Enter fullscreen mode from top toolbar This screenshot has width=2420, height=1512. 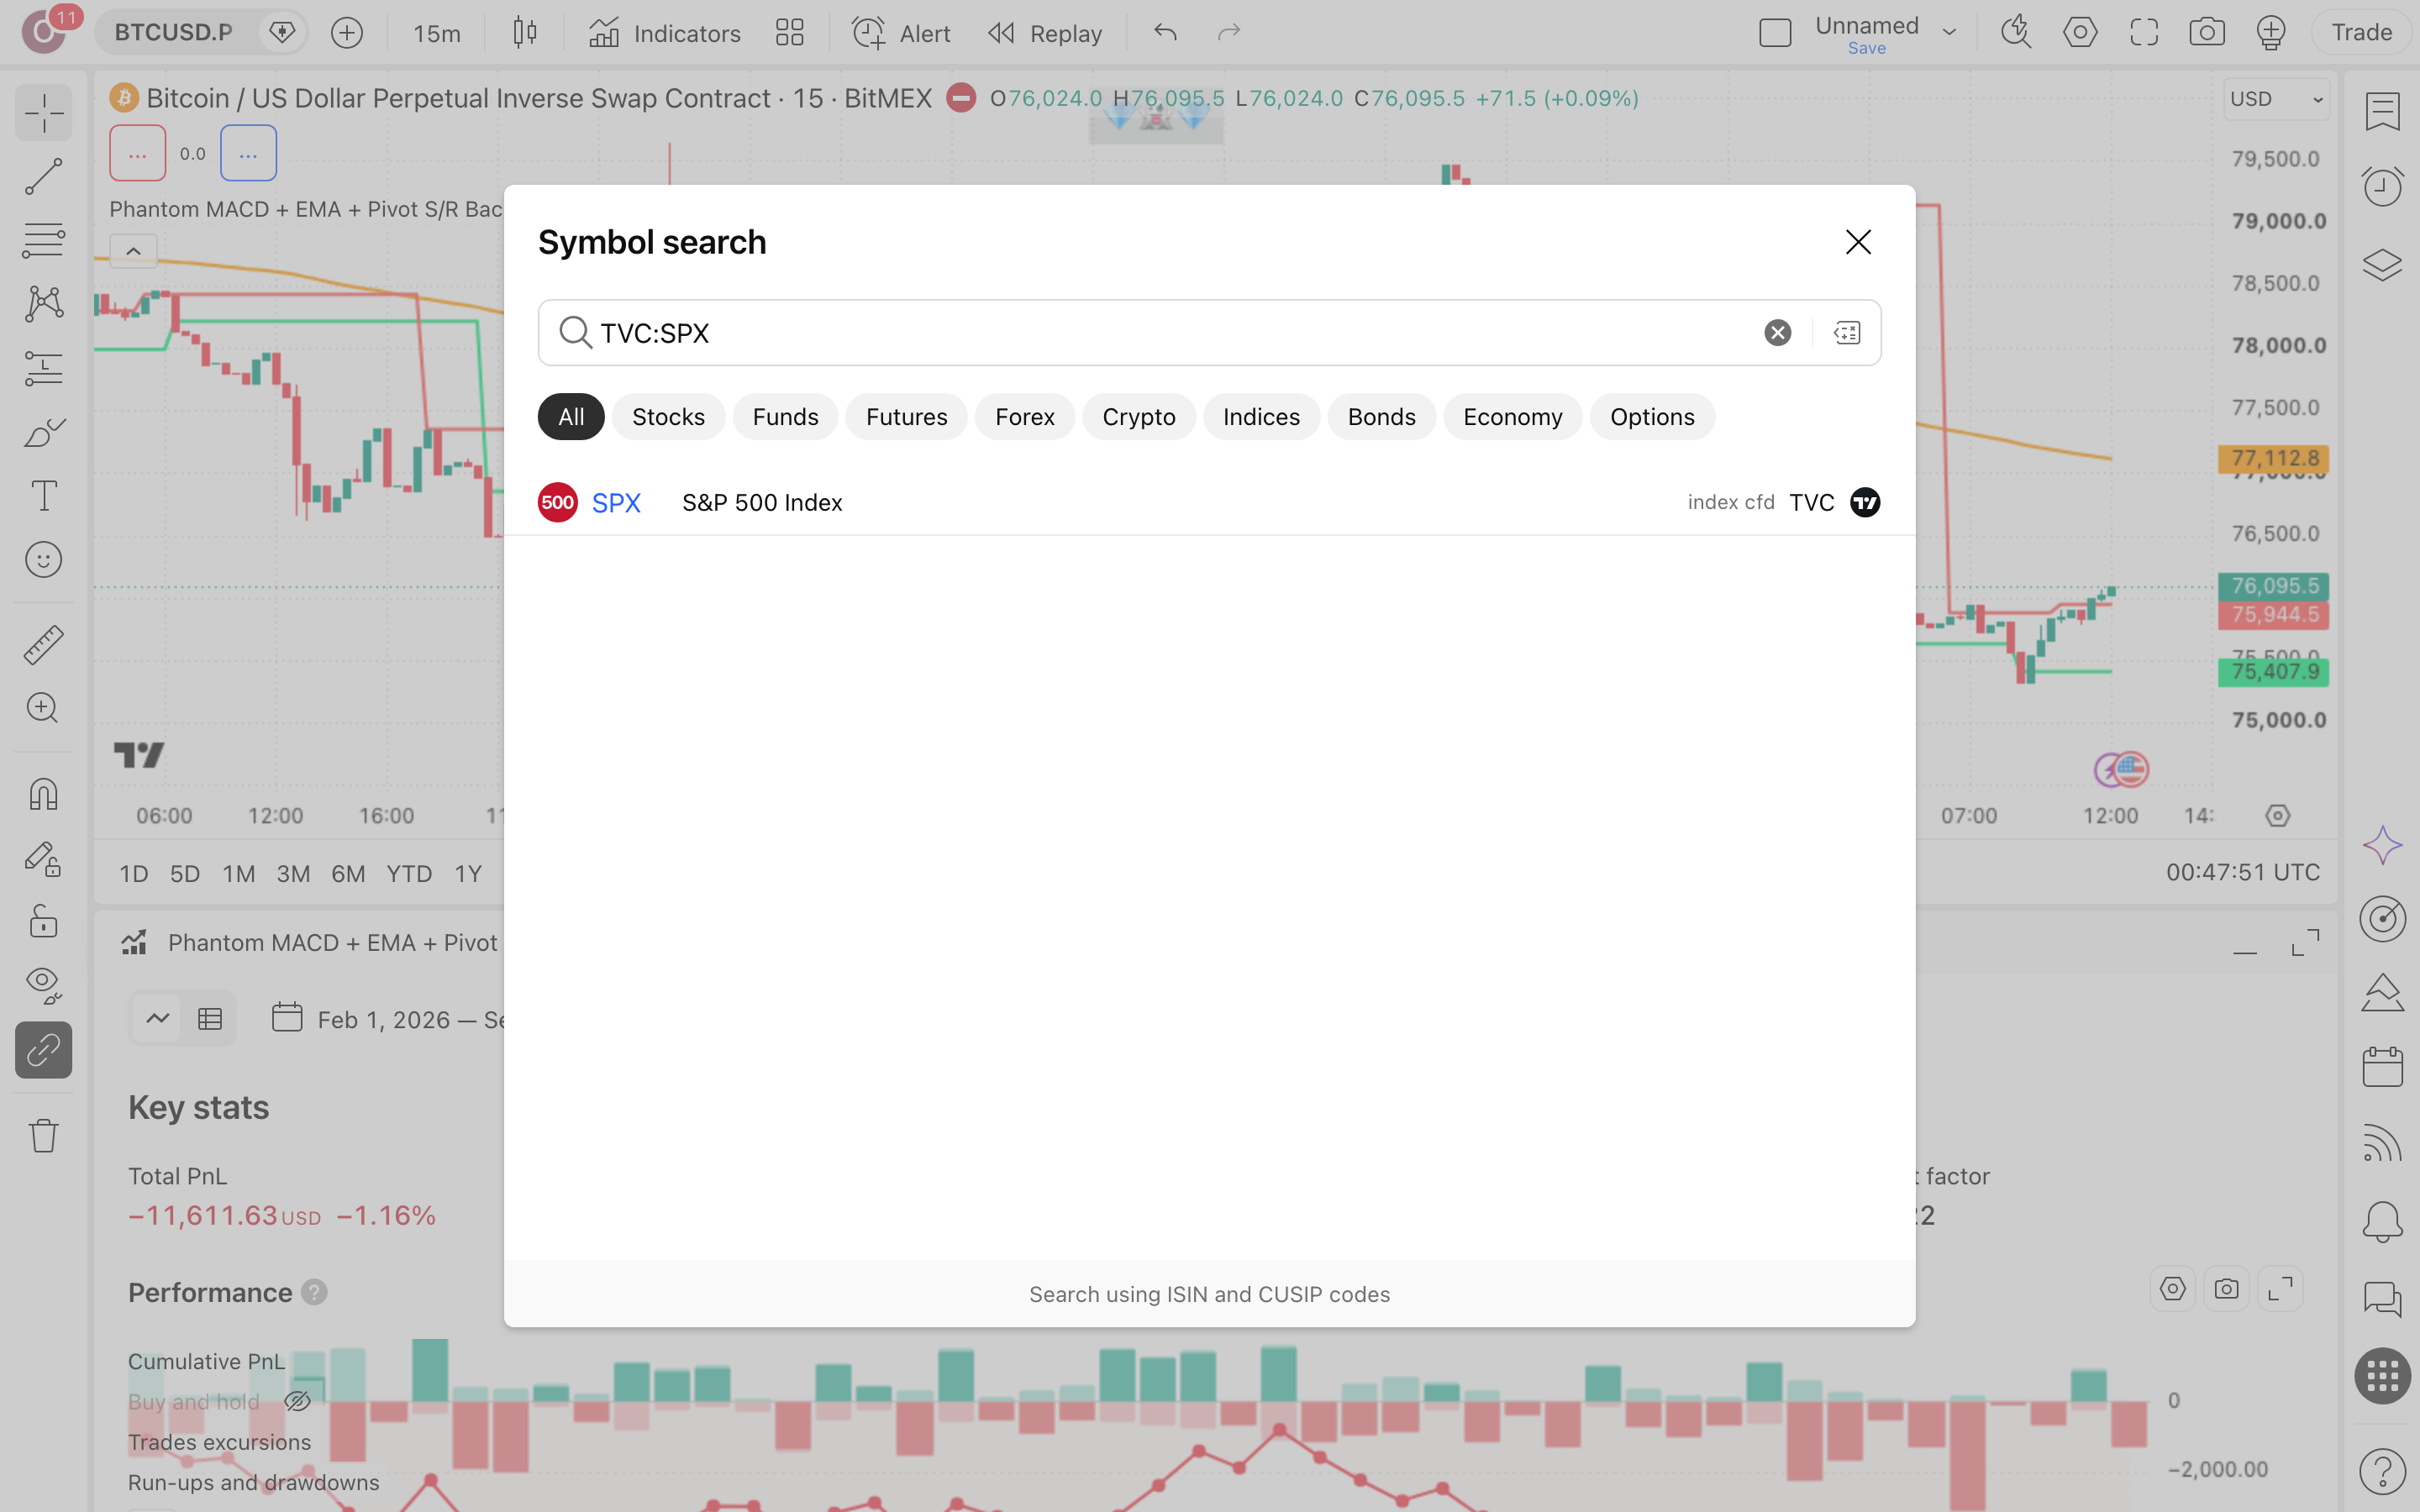click(x=2144, y=33)
